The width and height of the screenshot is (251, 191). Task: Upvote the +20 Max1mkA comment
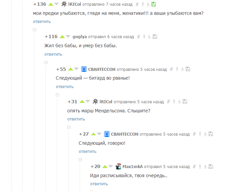point(105,166)
